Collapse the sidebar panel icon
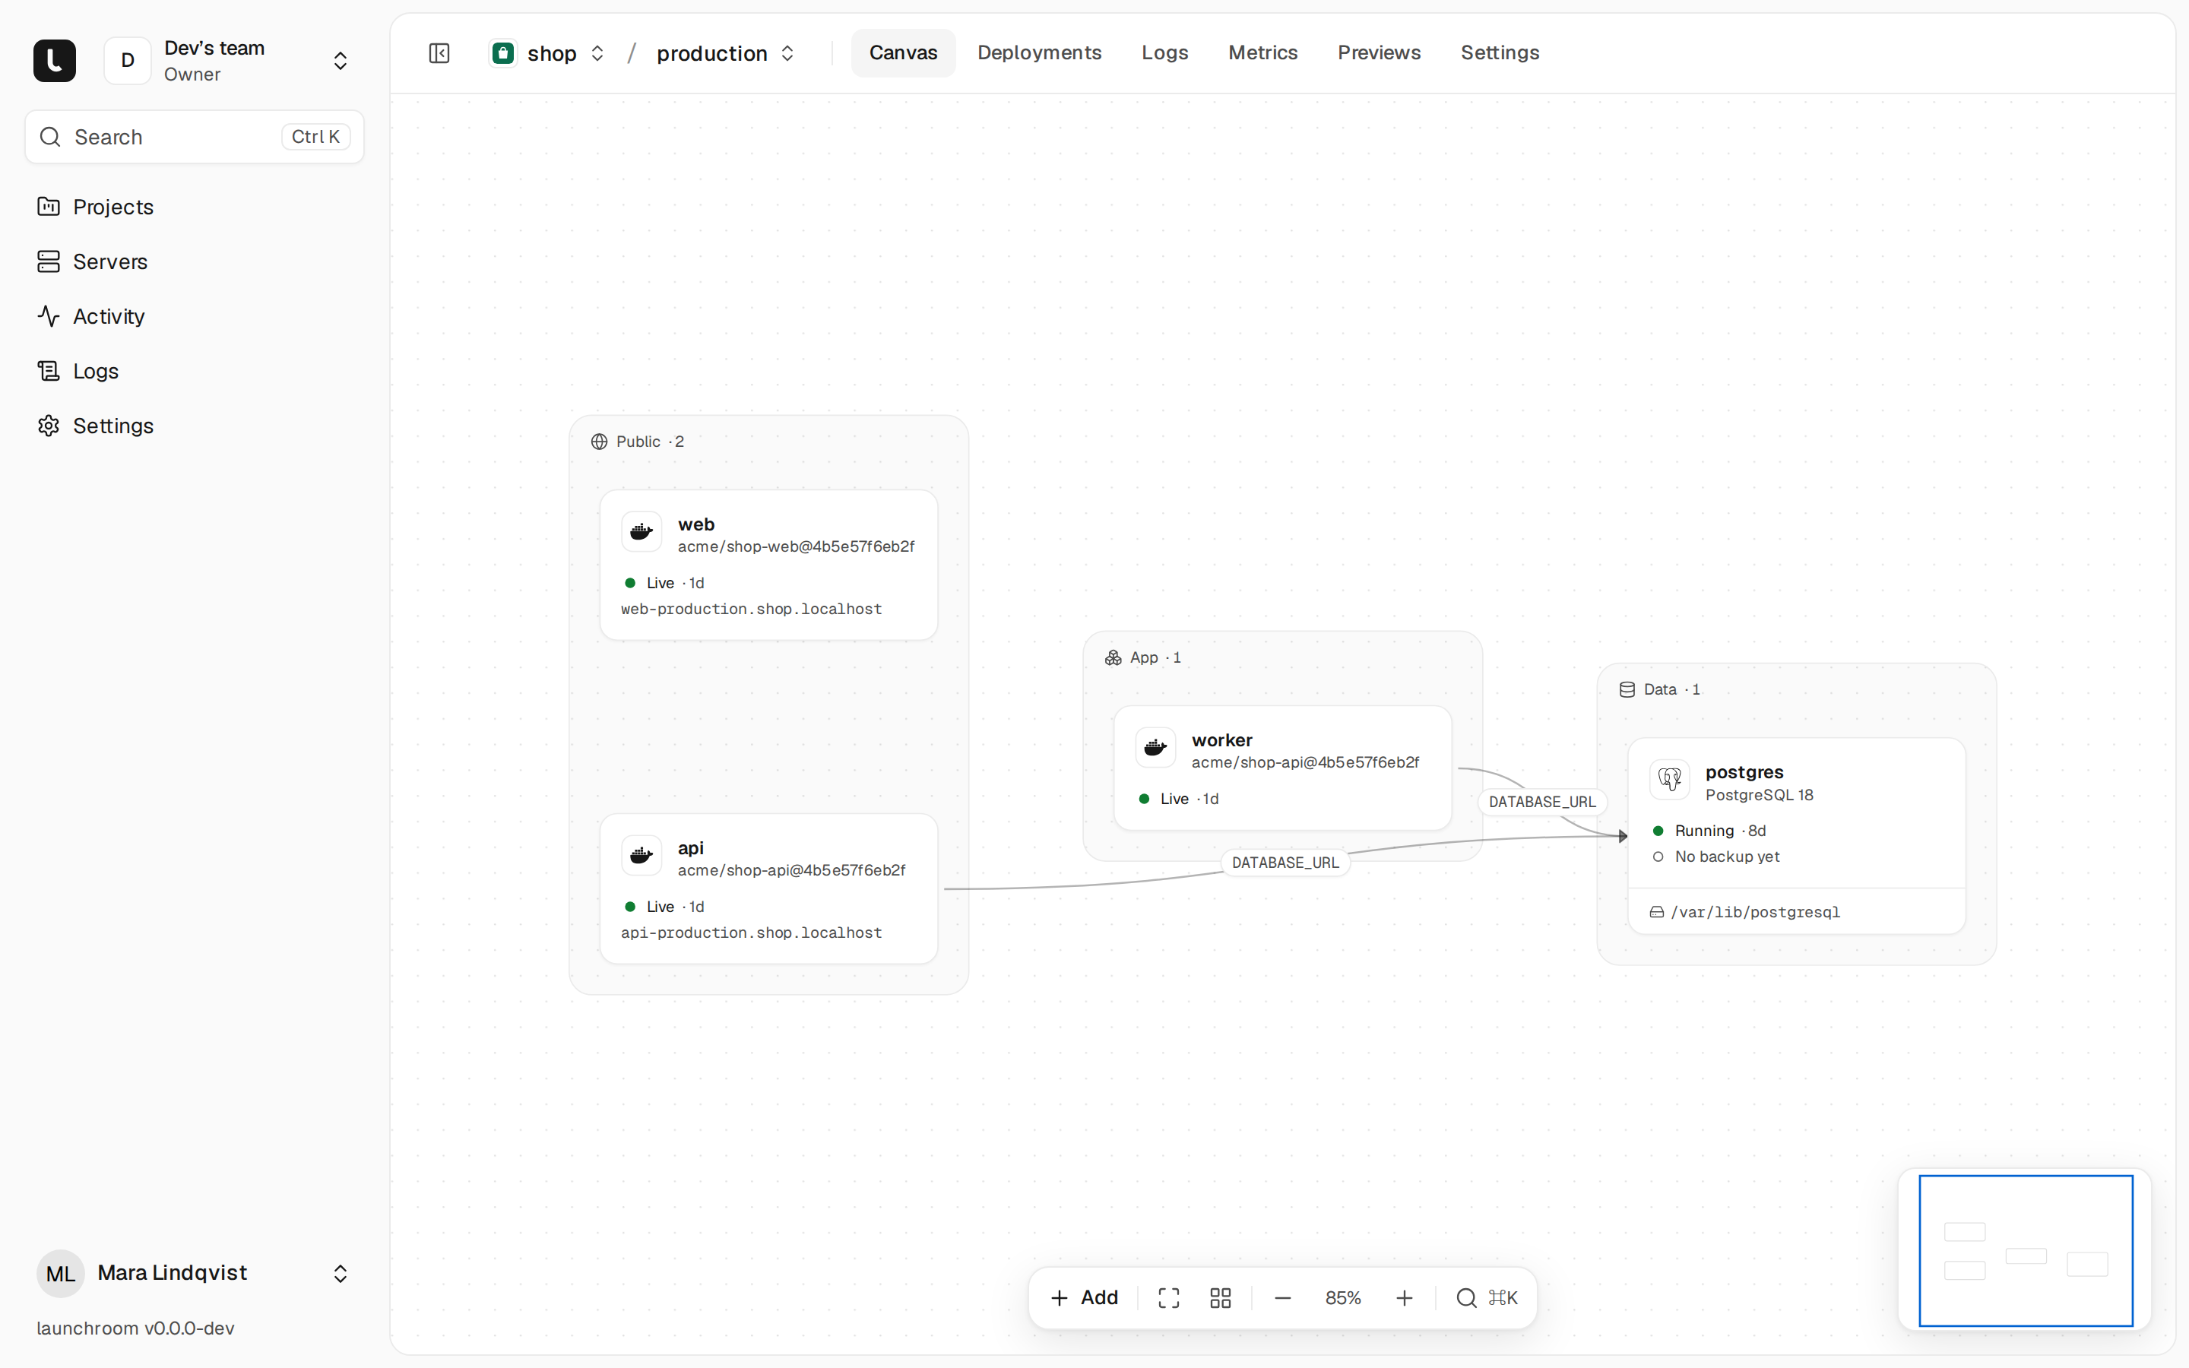 point(439,53)
